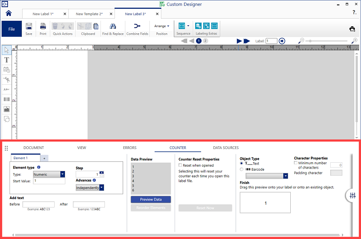Screen dimensions: 361x239
Task: Click the Preview Data button
Action: 151,200
